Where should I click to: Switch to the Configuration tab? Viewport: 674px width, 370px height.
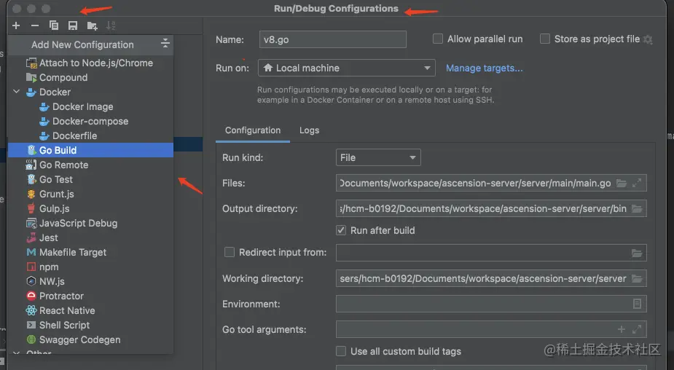(x=253, y=130)
